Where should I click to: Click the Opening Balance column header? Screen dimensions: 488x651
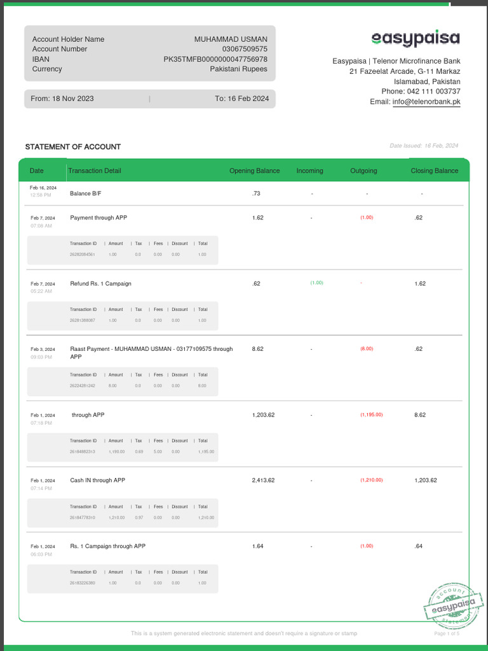pyautogui.click(x=254, y=171)
